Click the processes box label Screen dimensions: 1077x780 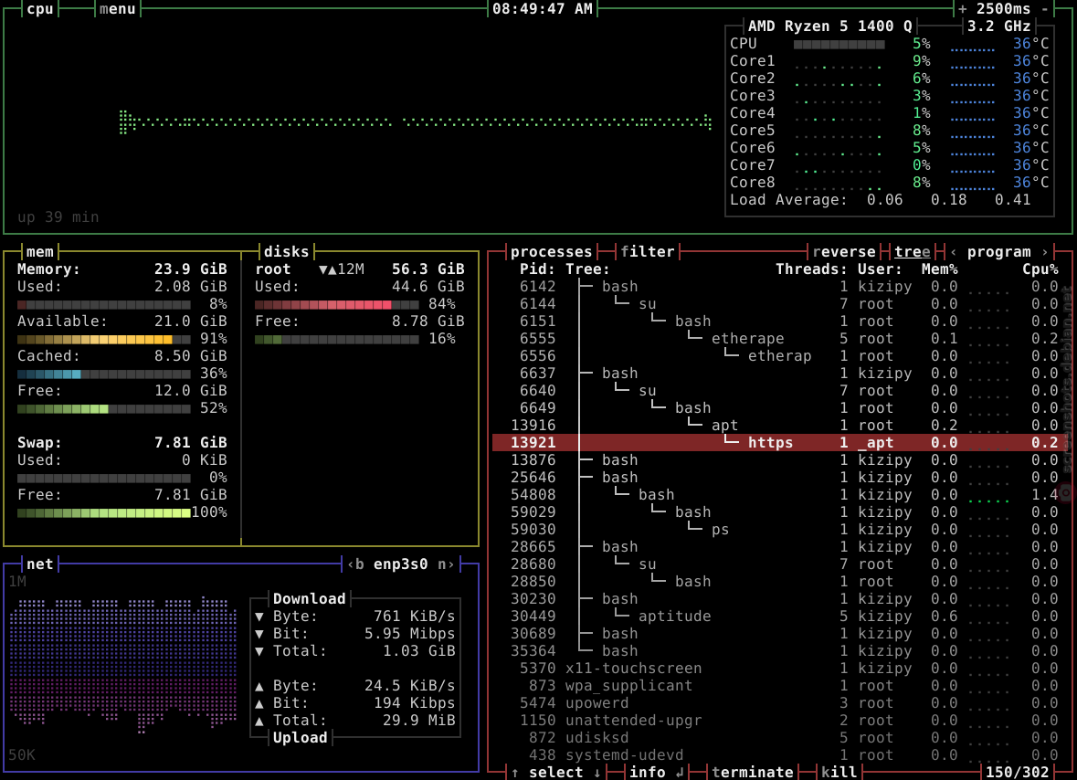551,252
